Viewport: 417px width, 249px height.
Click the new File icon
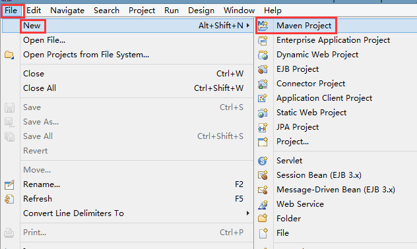pyautogui.click(x=263, y=233)
